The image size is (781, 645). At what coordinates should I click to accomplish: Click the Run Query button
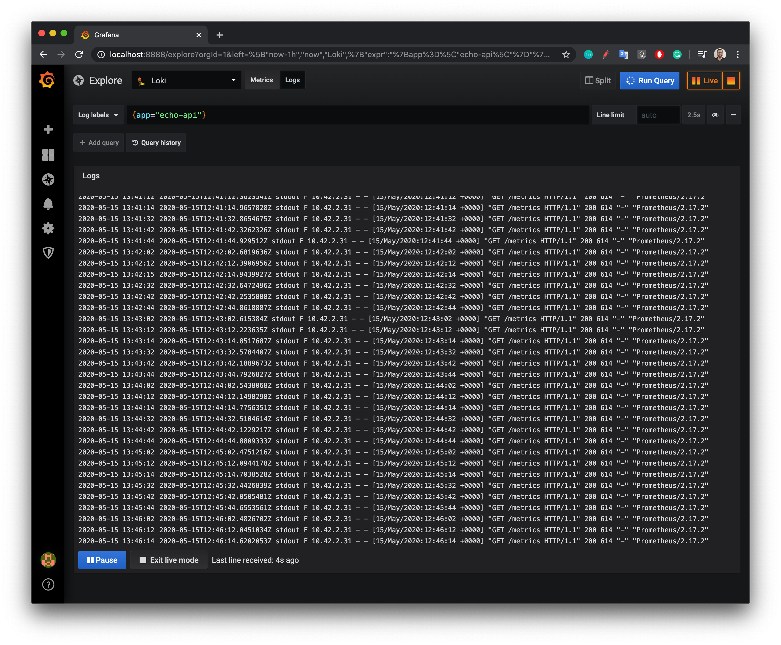(x=649, y=81)
